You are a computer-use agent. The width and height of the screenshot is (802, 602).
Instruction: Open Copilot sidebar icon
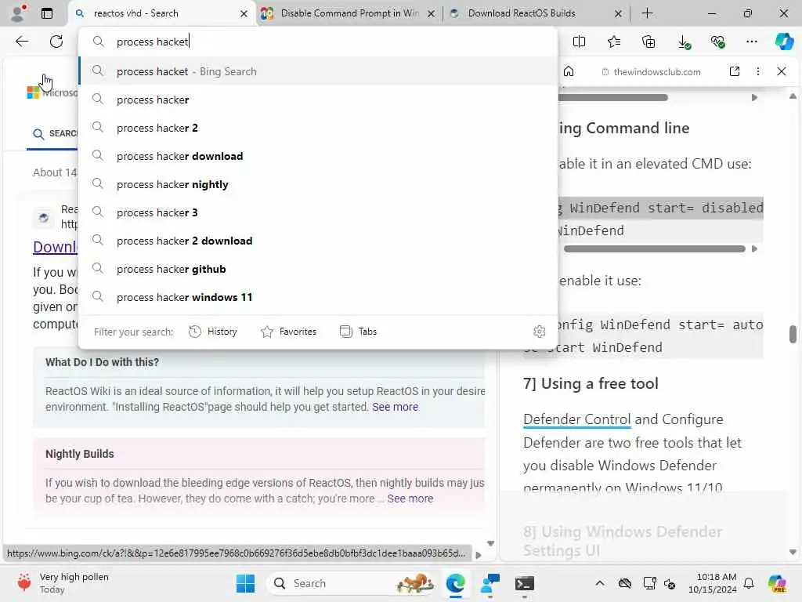[x=784, y=42]
